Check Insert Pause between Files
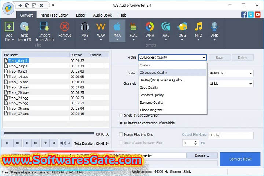 coord(121,143)
